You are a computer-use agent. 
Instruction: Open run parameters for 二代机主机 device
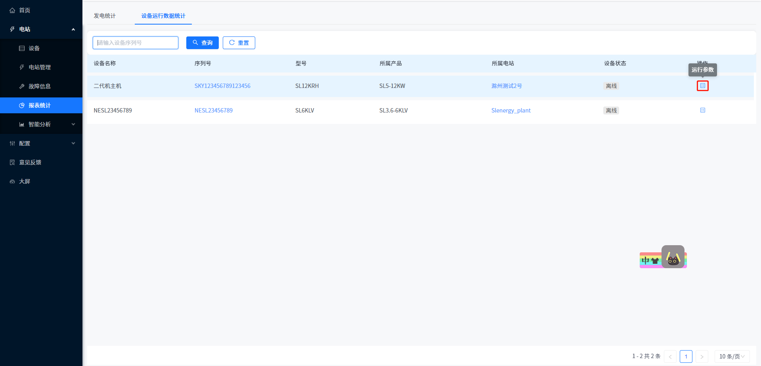coord(702,86)
